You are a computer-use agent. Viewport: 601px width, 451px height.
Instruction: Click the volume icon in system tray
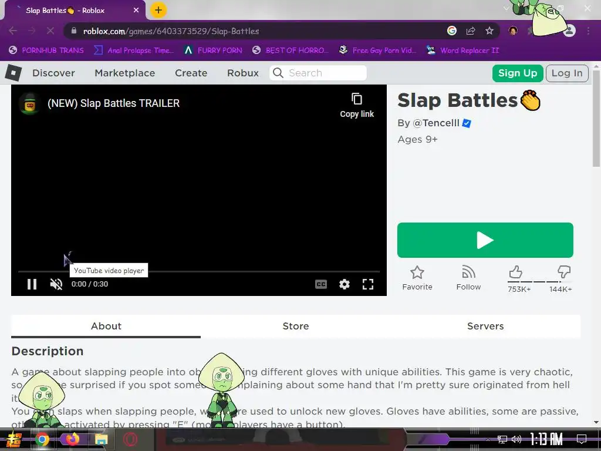516,439
